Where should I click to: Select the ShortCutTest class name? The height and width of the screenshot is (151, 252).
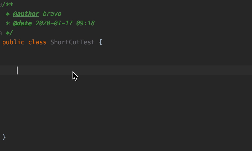pyautogui.click(x=72, y=42)
